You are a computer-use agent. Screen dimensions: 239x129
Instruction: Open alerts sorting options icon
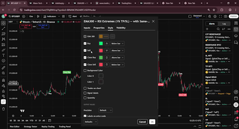click(224, 29)
